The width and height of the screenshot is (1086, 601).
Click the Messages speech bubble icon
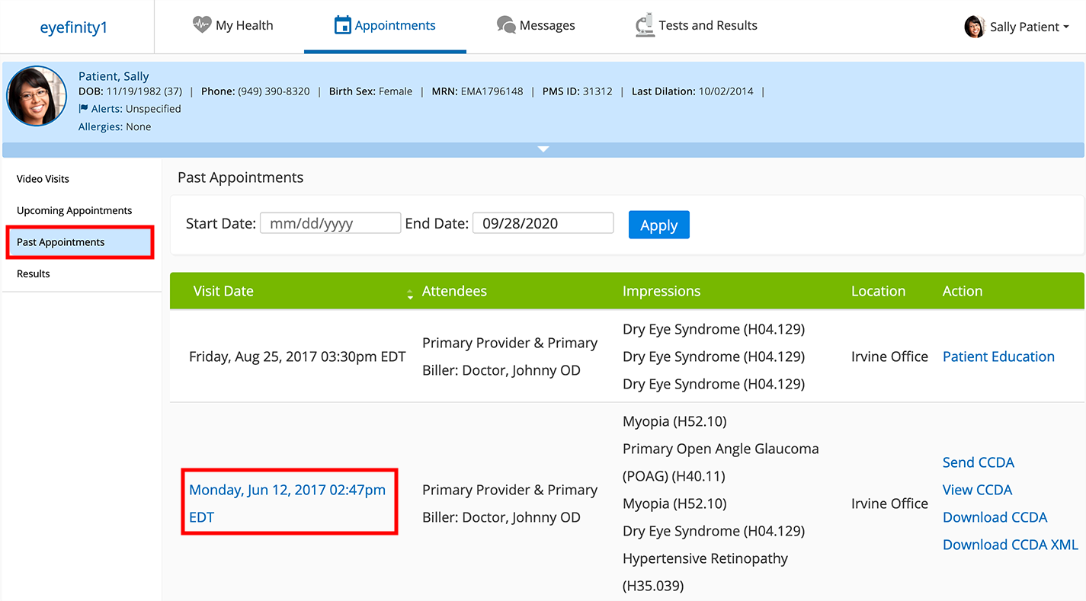(x=506, y=25)
